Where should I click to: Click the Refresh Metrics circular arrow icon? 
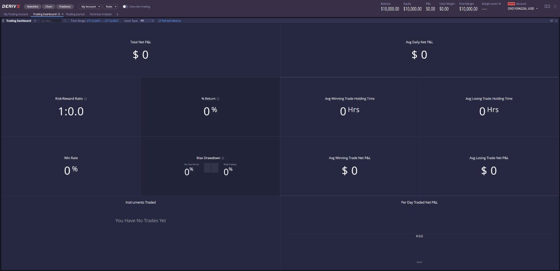[x=160, y=21]
